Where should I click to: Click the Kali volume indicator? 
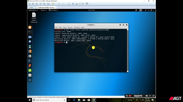[149, 10]
